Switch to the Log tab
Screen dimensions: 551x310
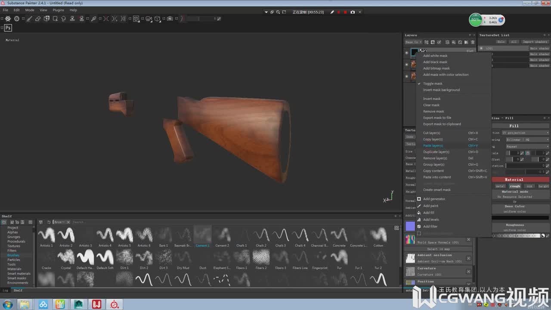[x=6, y=291]
